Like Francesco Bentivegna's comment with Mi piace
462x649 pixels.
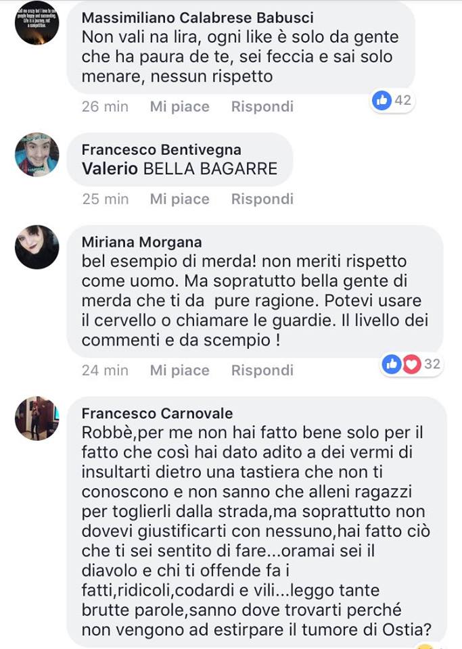click(180, 199)
